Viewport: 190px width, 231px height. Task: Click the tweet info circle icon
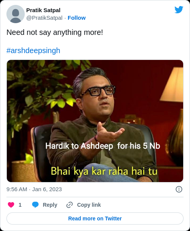tap(179, 189)
